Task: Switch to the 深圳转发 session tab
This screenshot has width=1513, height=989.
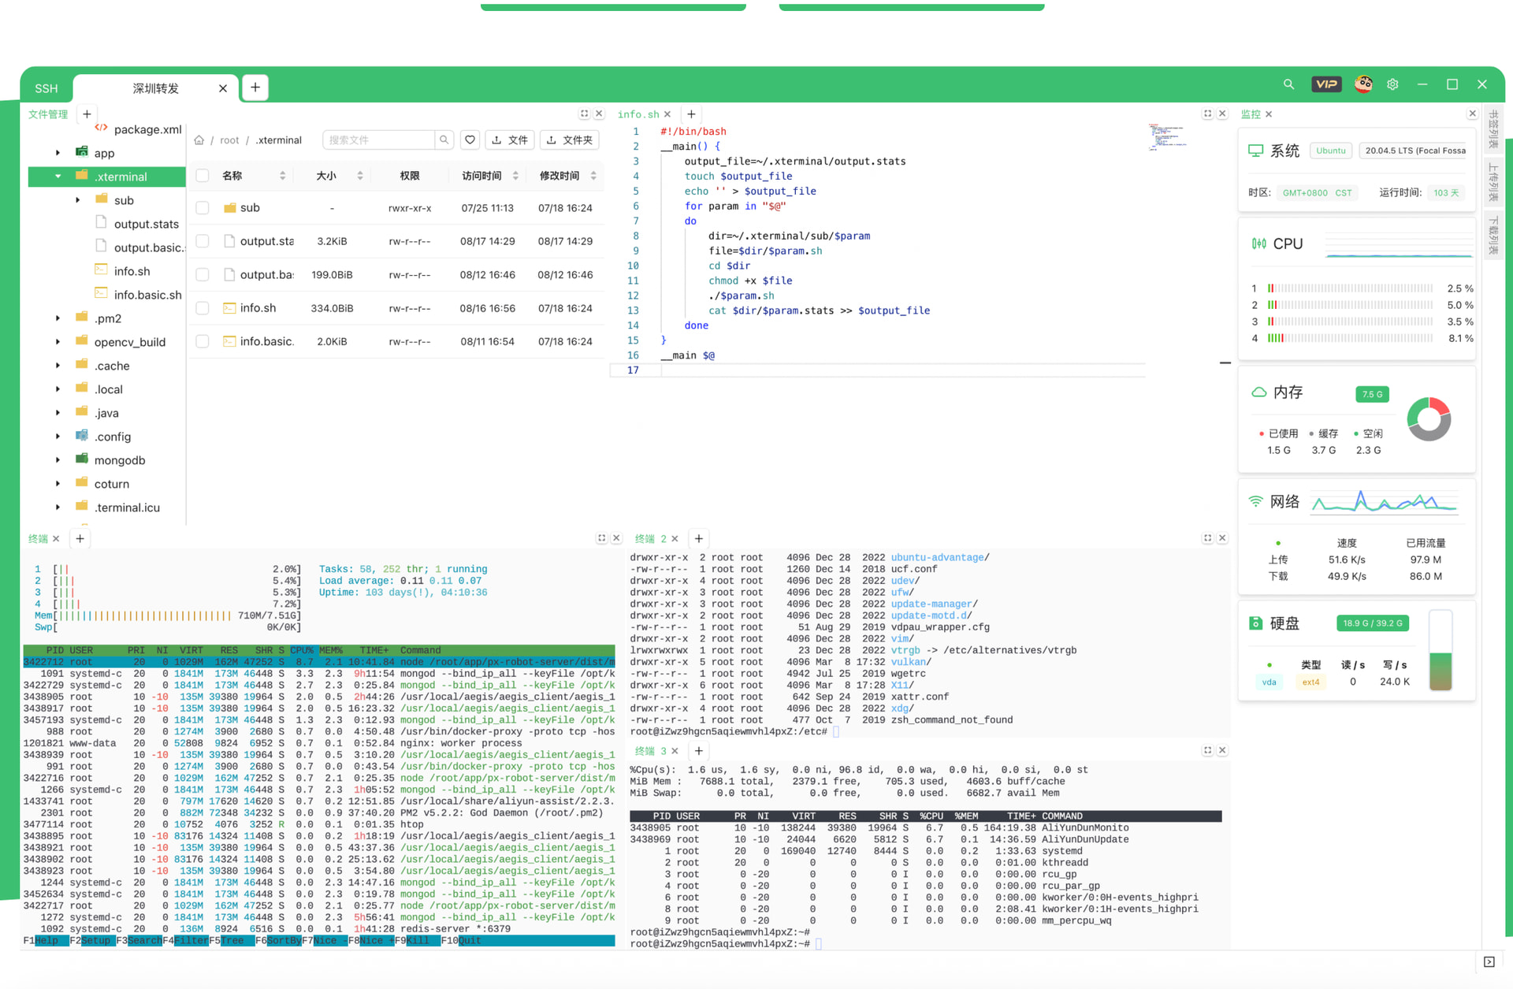Action: (156, 88)
